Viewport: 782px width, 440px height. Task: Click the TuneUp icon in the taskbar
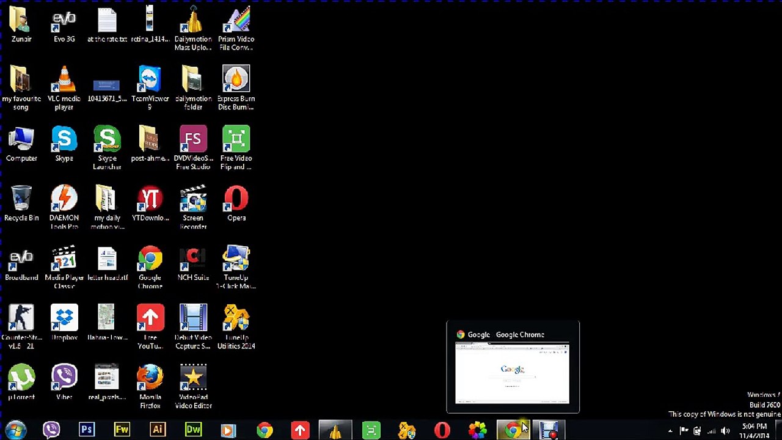pos(406,430)
